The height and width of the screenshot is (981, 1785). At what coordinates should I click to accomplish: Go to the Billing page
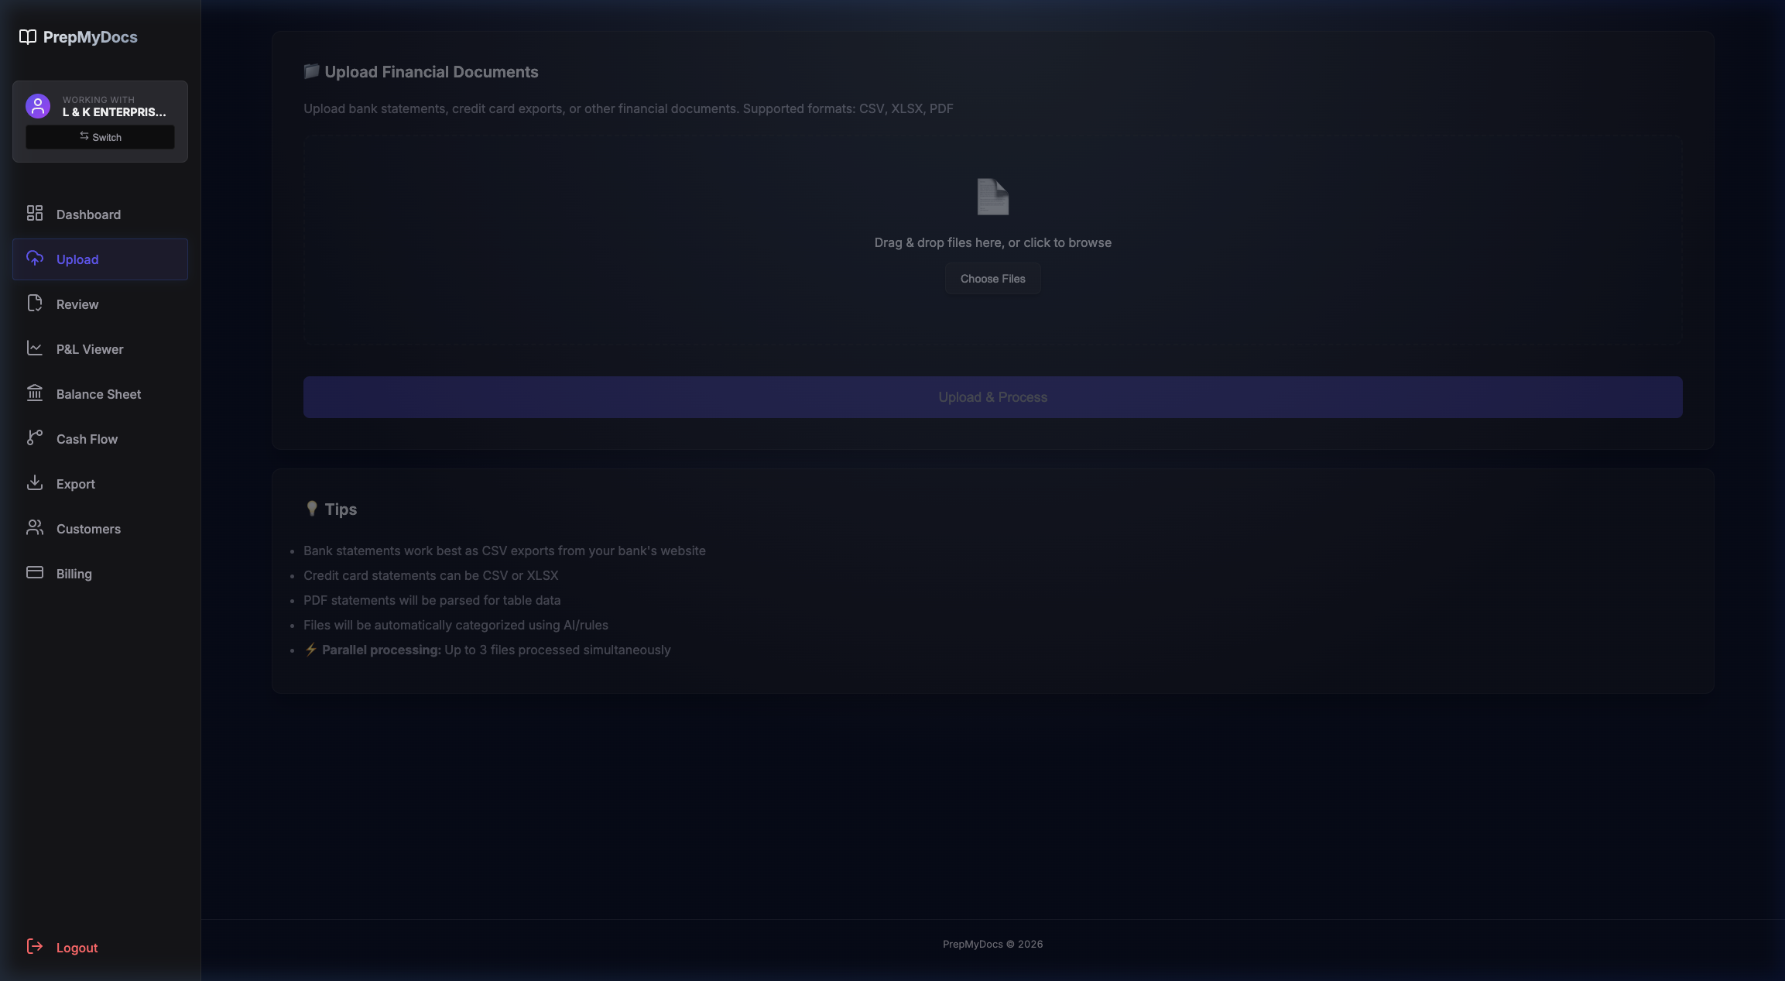(x=74, y=574)
